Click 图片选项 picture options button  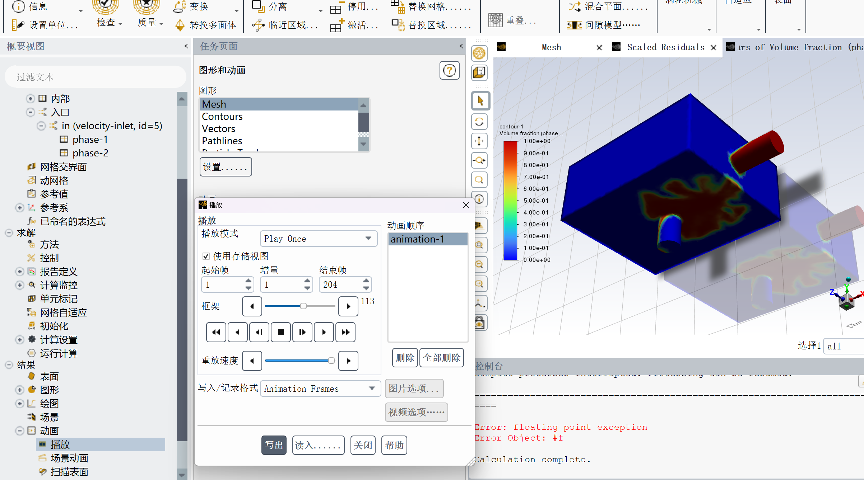(413, 389)
